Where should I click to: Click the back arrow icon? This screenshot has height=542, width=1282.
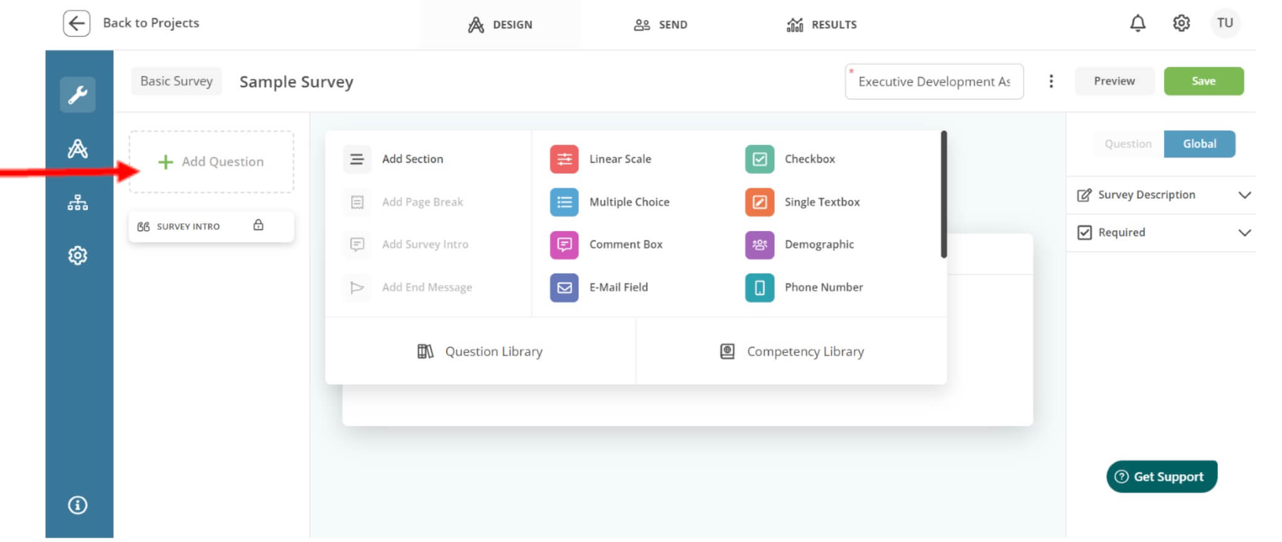(77, 24)
